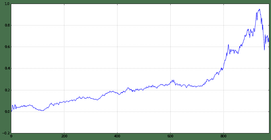Click the x-axis tick label 800
271x140 pixels.
point(224,136)
